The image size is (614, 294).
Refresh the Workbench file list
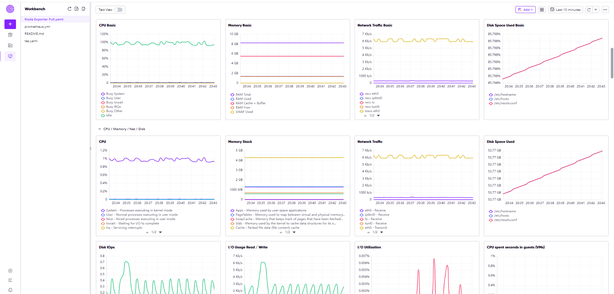pyautogui.click(x=69, y=9)
